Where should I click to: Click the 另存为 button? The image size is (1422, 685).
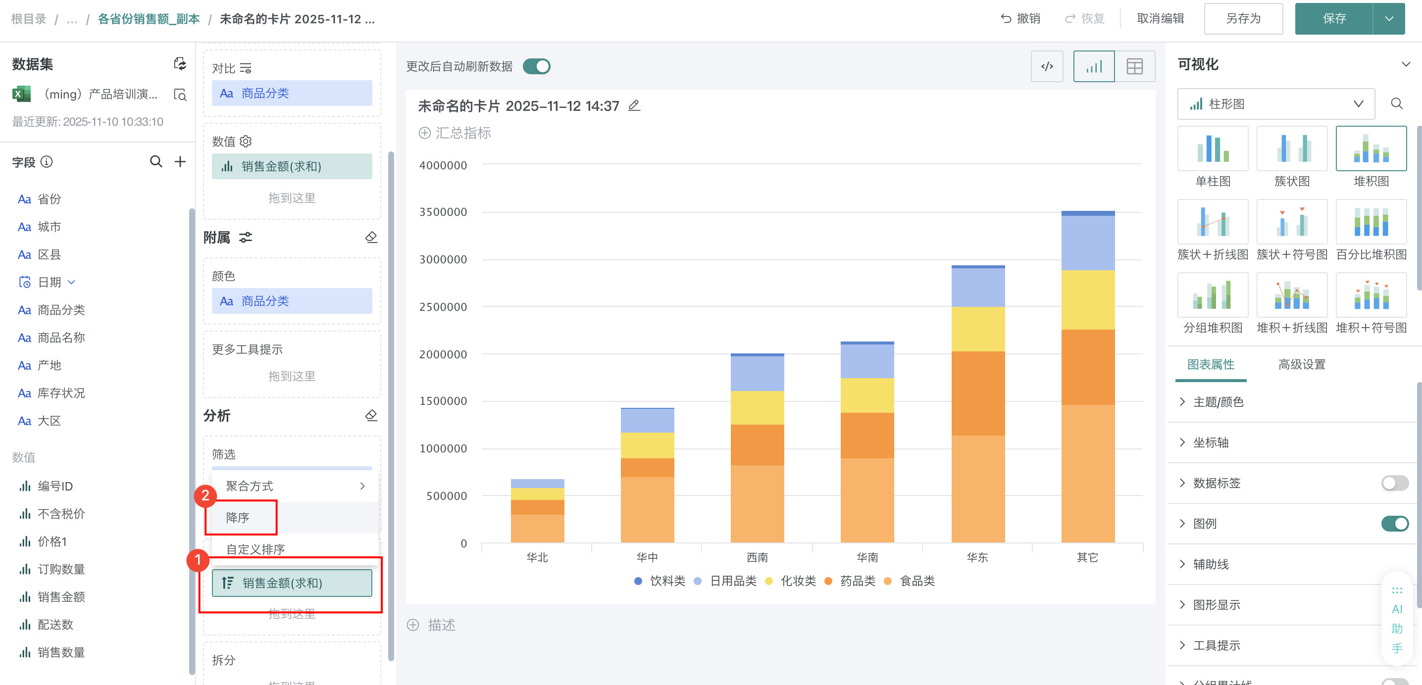(x=1243, y=19)
